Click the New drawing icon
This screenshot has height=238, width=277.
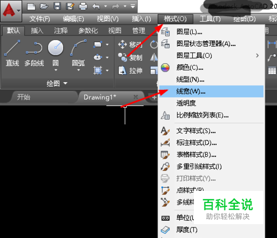click(31, 7)
